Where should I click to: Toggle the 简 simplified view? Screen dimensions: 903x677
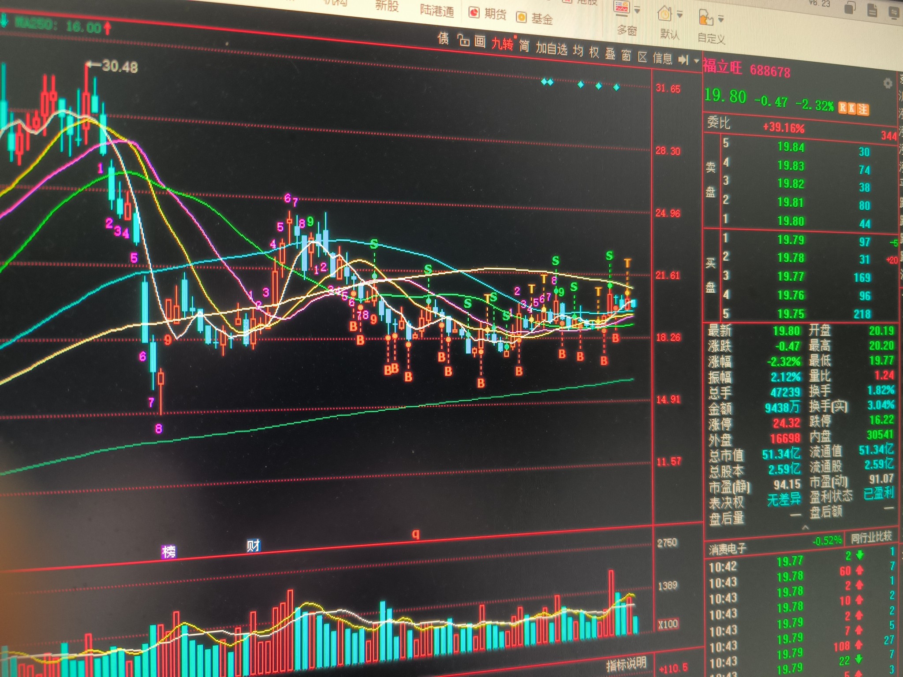(x=524, y=45)
